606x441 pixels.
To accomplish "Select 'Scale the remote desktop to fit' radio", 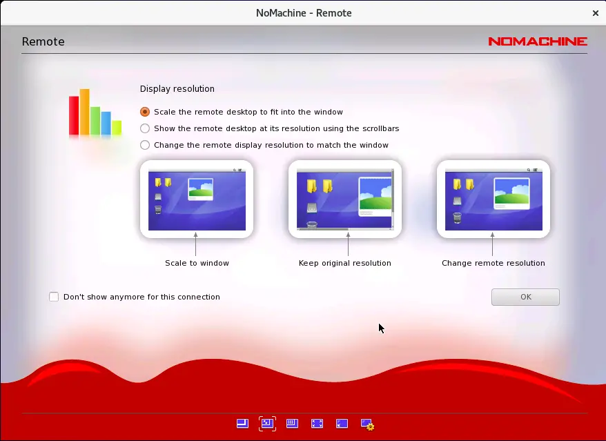I will click(145, 112).
